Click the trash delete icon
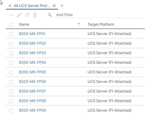Screen dimensions: 145x115 35,15
